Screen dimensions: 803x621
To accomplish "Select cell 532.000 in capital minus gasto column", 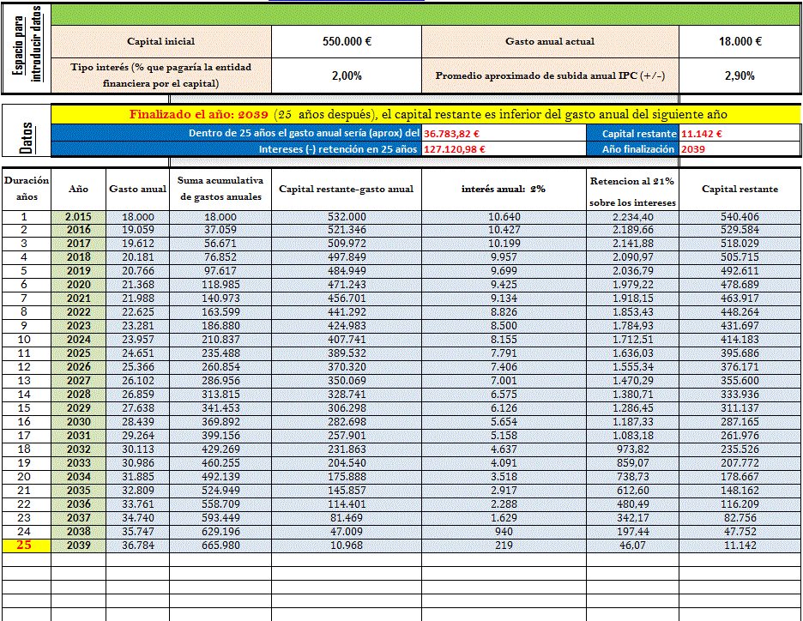I will pyautogui.click(x=347, y=216).
